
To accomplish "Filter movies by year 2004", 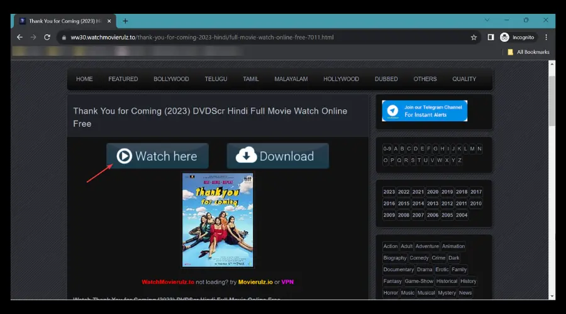I will pyautogui.click(x=462, y=215).
